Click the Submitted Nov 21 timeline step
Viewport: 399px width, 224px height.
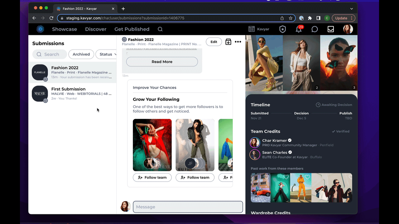[260, 116]
